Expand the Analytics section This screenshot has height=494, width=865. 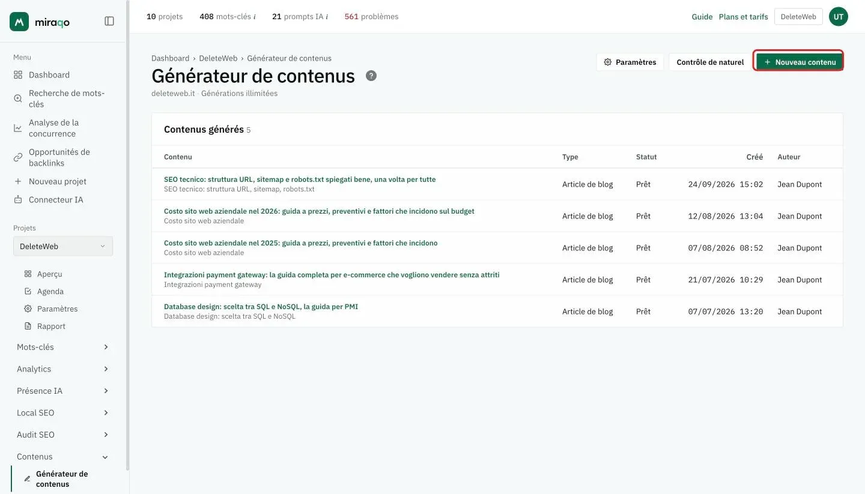(63, 369)
